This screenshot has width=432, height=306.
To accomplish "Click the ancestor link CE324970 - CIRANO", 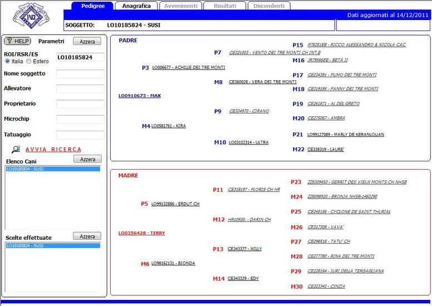I will click(x=249, y=111).
